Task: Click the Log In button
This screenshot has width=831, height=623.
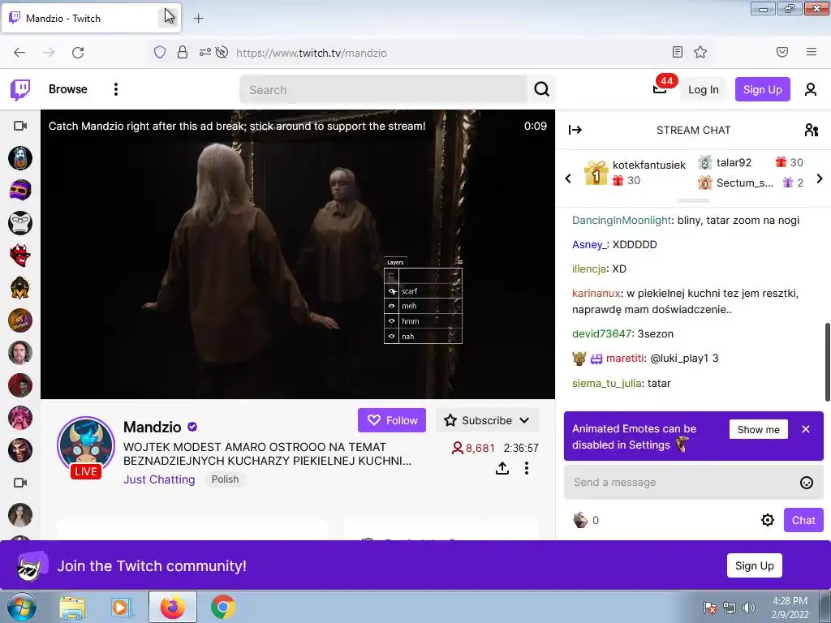Action: tap(704, 89)
